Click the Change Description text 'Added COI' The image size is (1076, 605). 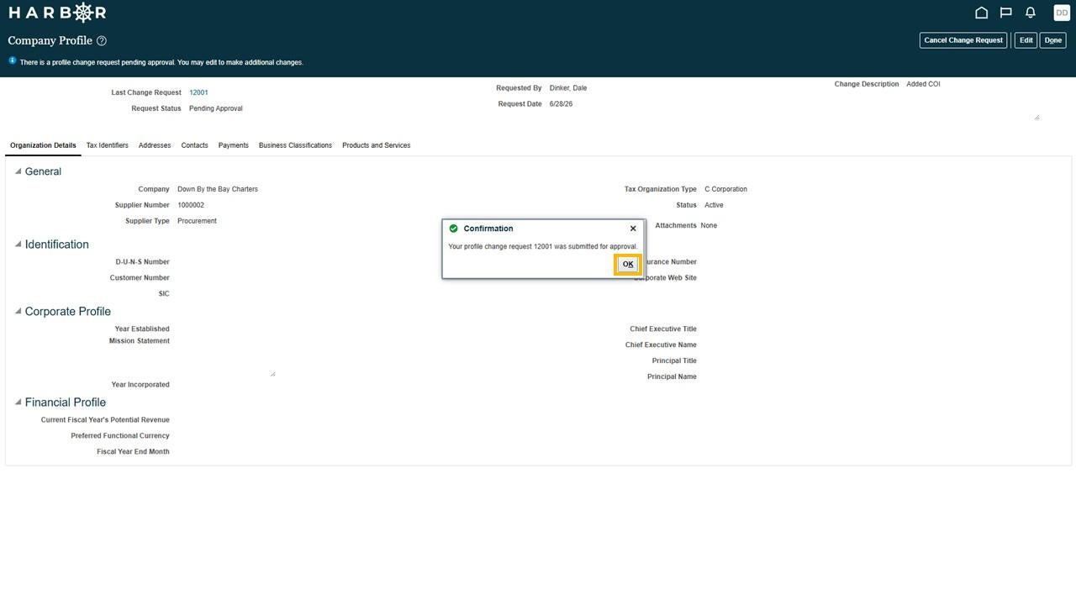click(x=923, y=84)
